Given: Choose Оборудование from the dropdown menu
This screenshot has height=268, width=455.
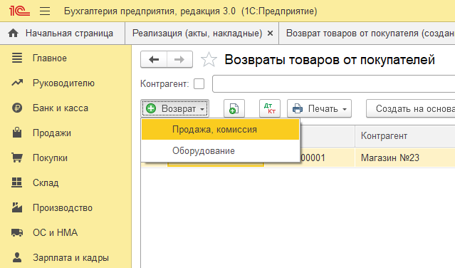Looking at the screenshot, I should point(220,150).
